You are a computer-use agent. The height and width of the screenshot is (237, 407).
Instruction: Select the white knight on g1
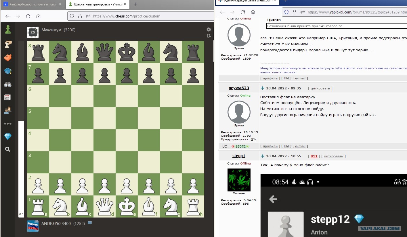click(x=171, y=206)
